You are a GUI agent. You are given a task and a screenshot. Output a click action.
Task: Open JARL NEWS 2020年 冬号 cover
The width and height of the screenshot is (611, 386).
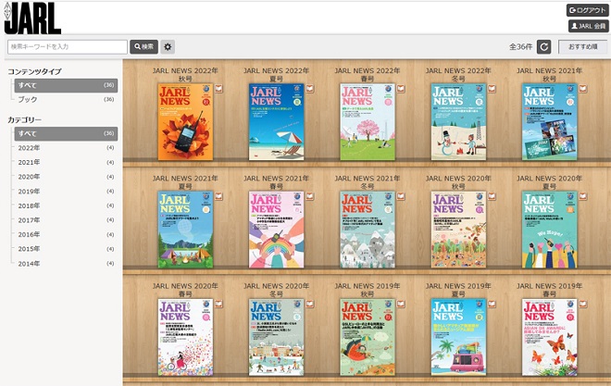(276, 337)
